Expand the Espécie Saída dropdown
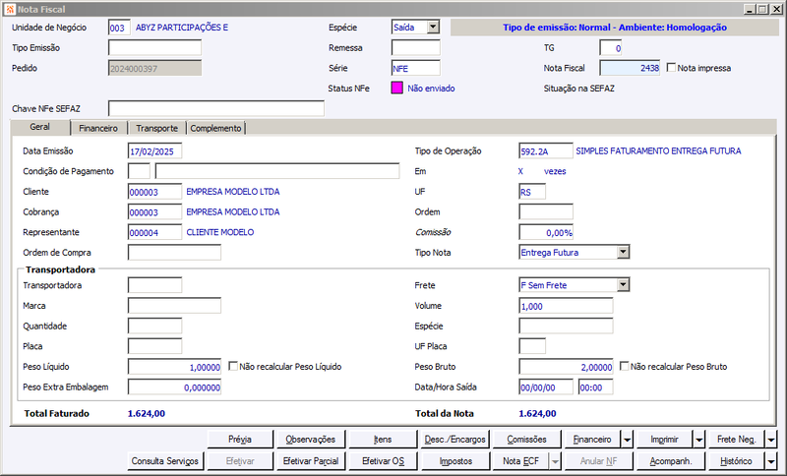The width and height of the screenshot is (787, 476). (433, 28)
